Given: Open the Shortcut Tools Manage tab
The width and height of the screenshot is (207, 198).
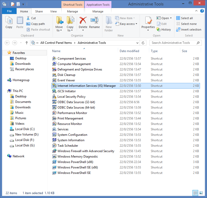Looking at the screenshot, I should click(x=73, y=11).
